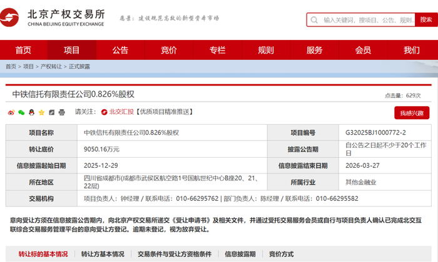
Task: Switch to 信息披露期 tab
Action: point(240,254)
